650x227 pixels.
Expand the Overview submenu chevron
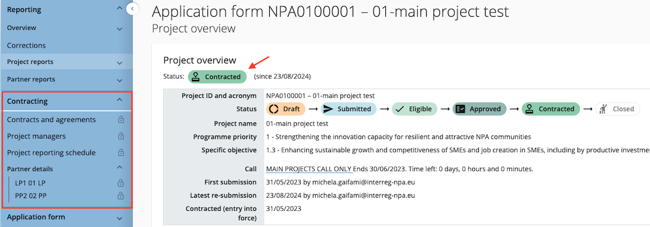pyautogui.click(x=119, y=29)
